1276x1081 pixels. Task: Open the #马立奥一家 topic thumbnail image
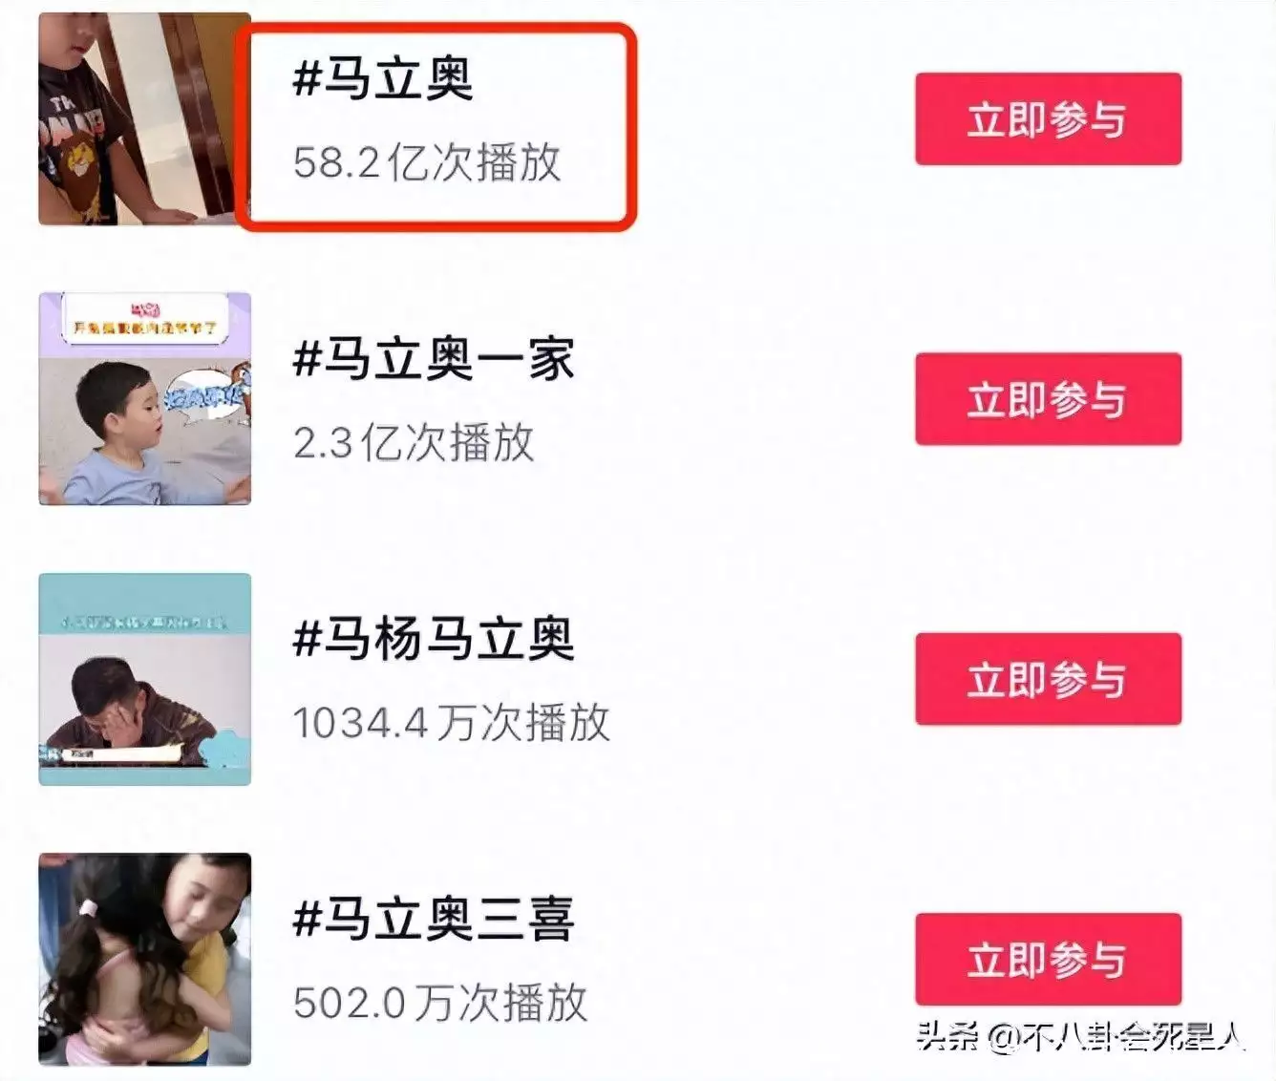[x=144, y=398]
